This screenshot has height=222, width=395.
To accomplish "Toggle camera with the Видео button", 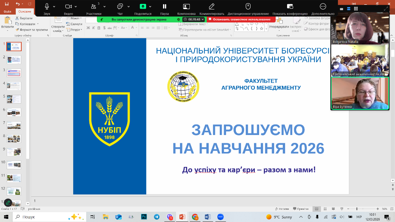I will point(68,6).
